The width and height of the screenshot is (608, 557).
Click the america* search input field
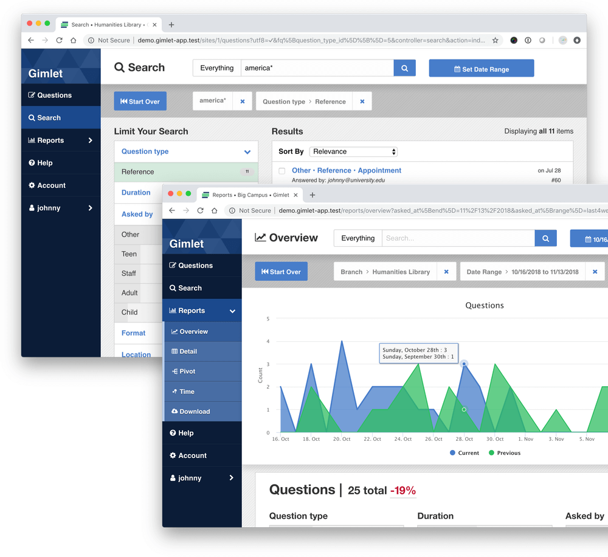pos(317,68)
